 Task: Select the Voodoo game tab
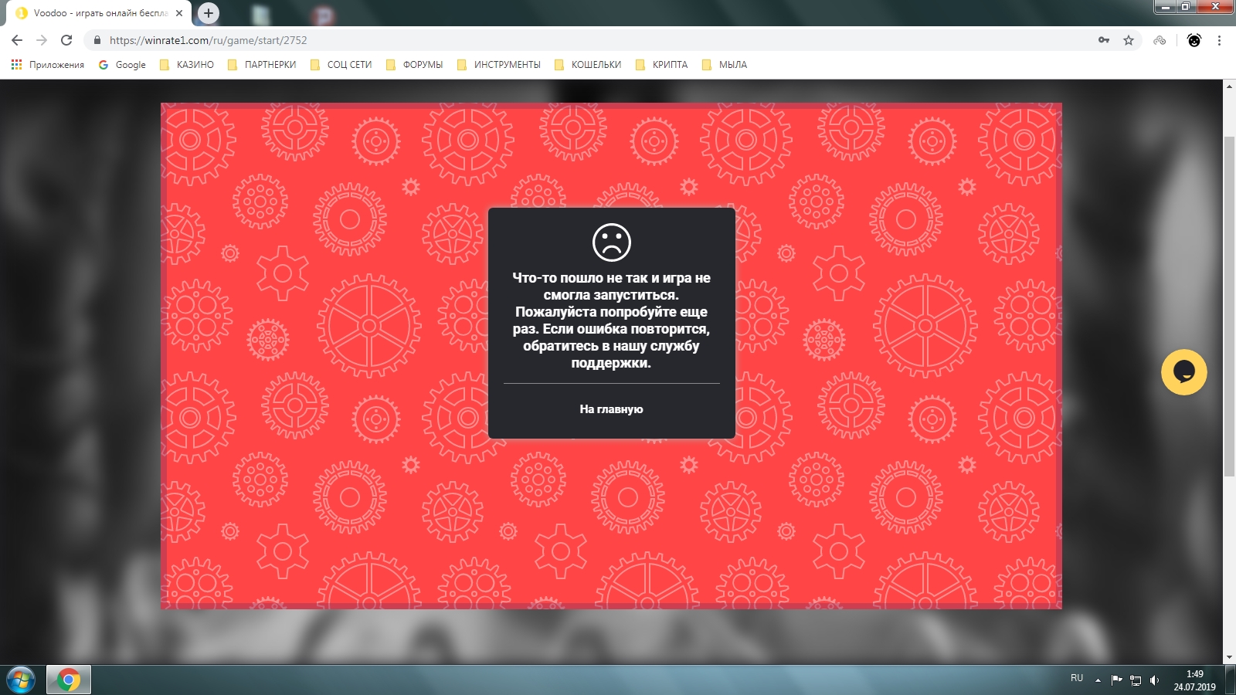100,13
